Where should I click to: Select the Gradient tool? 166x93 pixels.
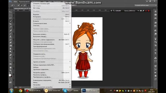click(x=10, y=46)
